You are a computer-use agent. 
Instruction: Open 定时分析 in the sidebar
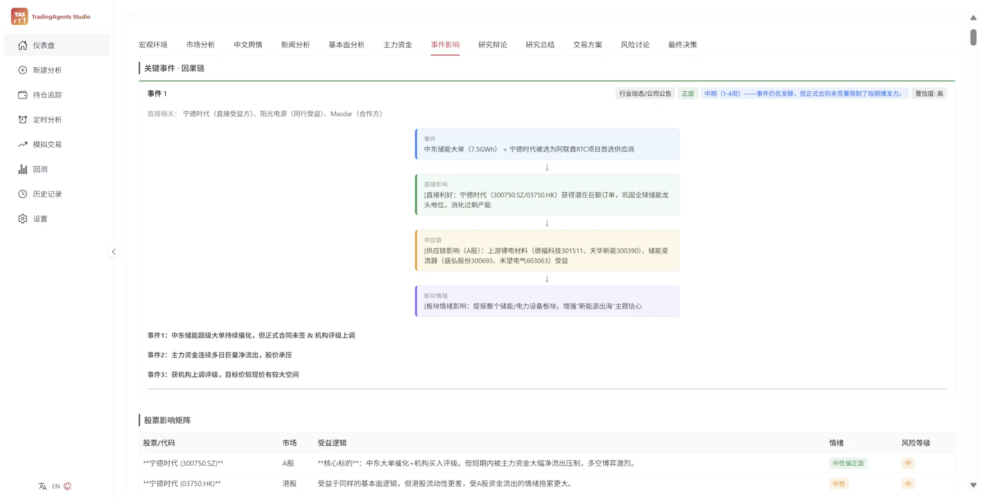coord(57,120)
